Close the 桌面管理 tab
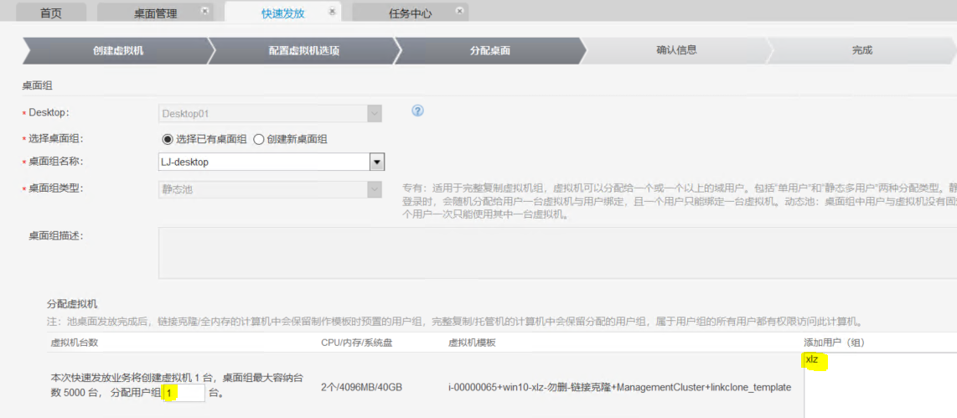The width and height of the screenshot is (957, 418). [x=204, y=11]
